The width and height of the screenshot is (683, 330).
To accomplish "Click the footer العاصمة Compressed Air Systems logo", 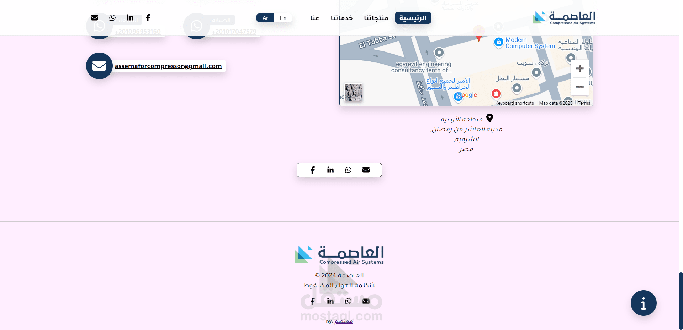I will (x=339, y=255).
